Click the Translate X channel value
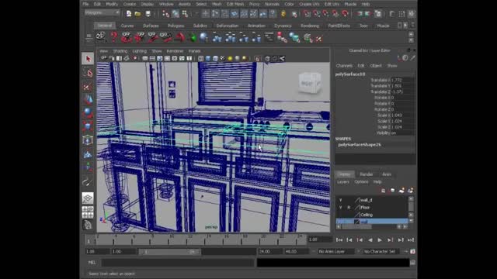 402,81
